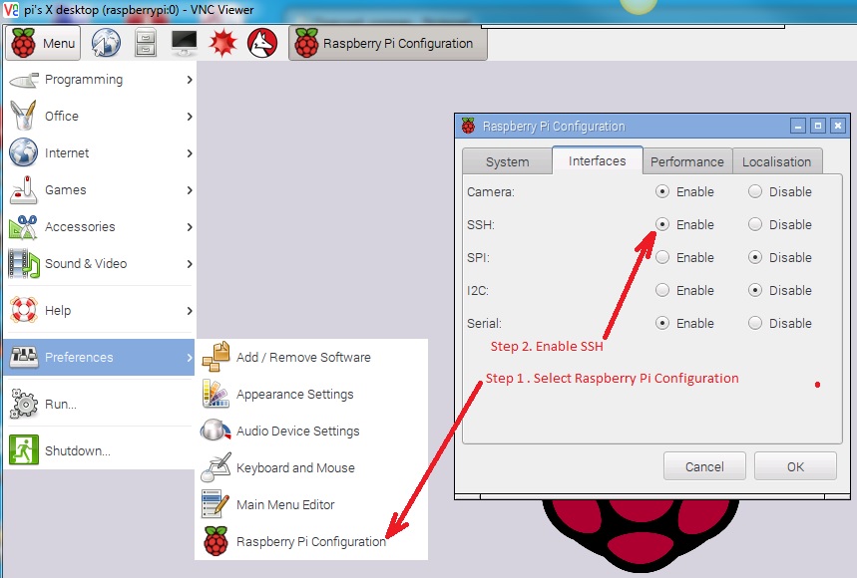857x578 pixels.
Task: Open Audio Device Settings menu entry
Action: (x=311, y=431)
